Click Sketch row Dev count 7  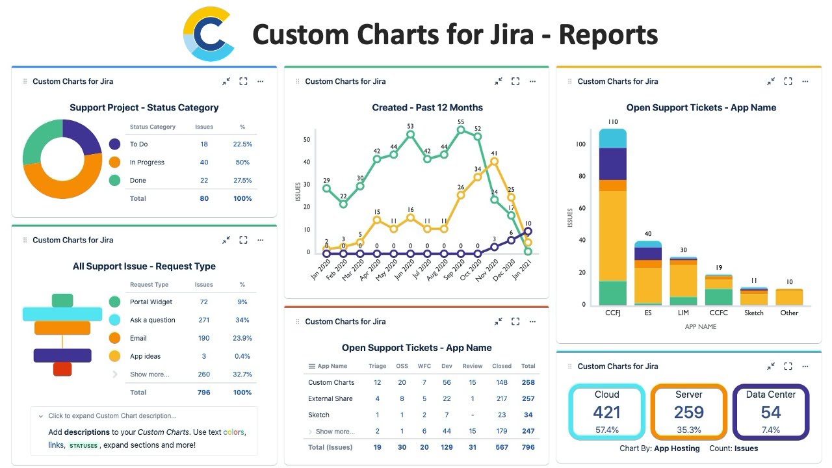coord(447,415)
